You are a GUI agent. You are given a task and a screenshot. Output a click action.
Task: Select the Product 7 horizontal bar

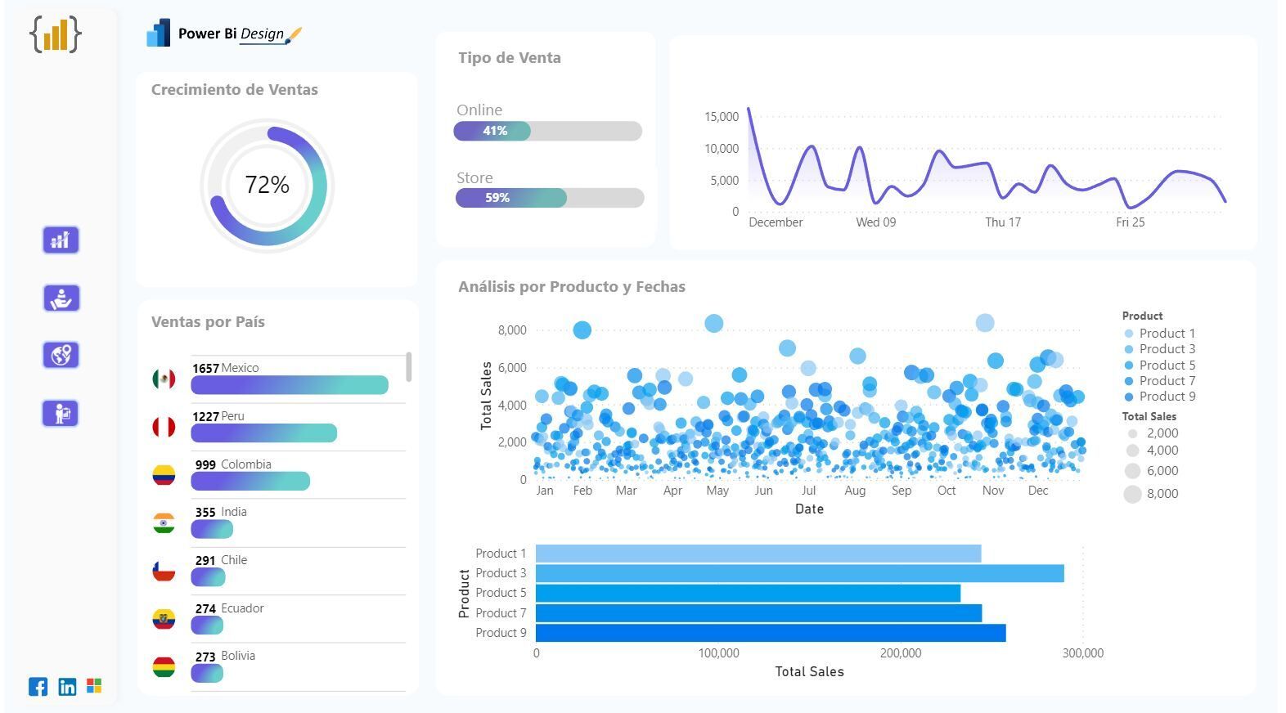[x=758, y=613]
